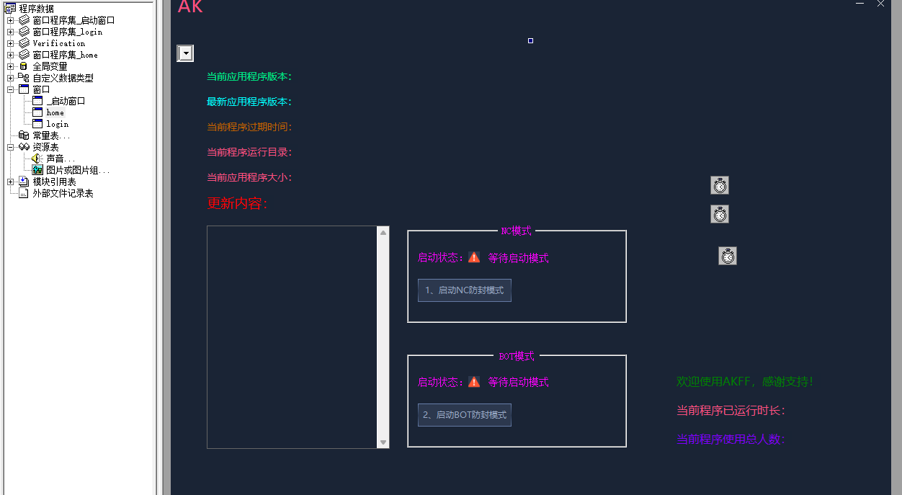Screen dimensions: 902x495
Task: Click the 2、启动BOT防封模式 button
Action: coord(465,415)
